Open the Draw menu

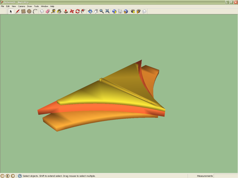[29, 6]
